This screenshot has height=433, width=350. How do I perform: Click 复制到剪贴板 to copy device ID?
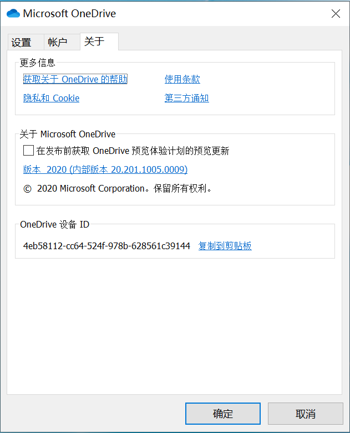point(225,246)
